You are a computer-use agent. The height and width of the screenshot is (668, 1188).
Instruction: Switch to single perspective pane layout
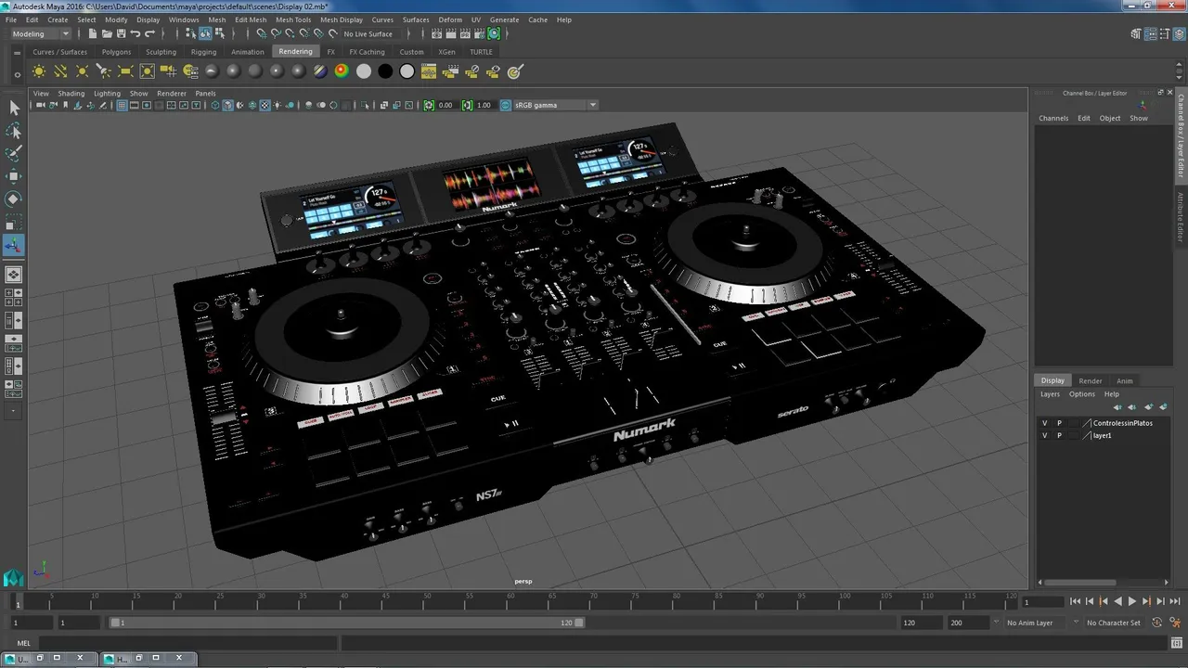click(14, 275)
